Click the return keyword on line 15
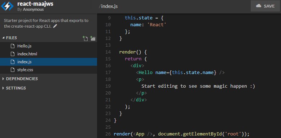Screen dimensions: 281x138 click(133, 59)
